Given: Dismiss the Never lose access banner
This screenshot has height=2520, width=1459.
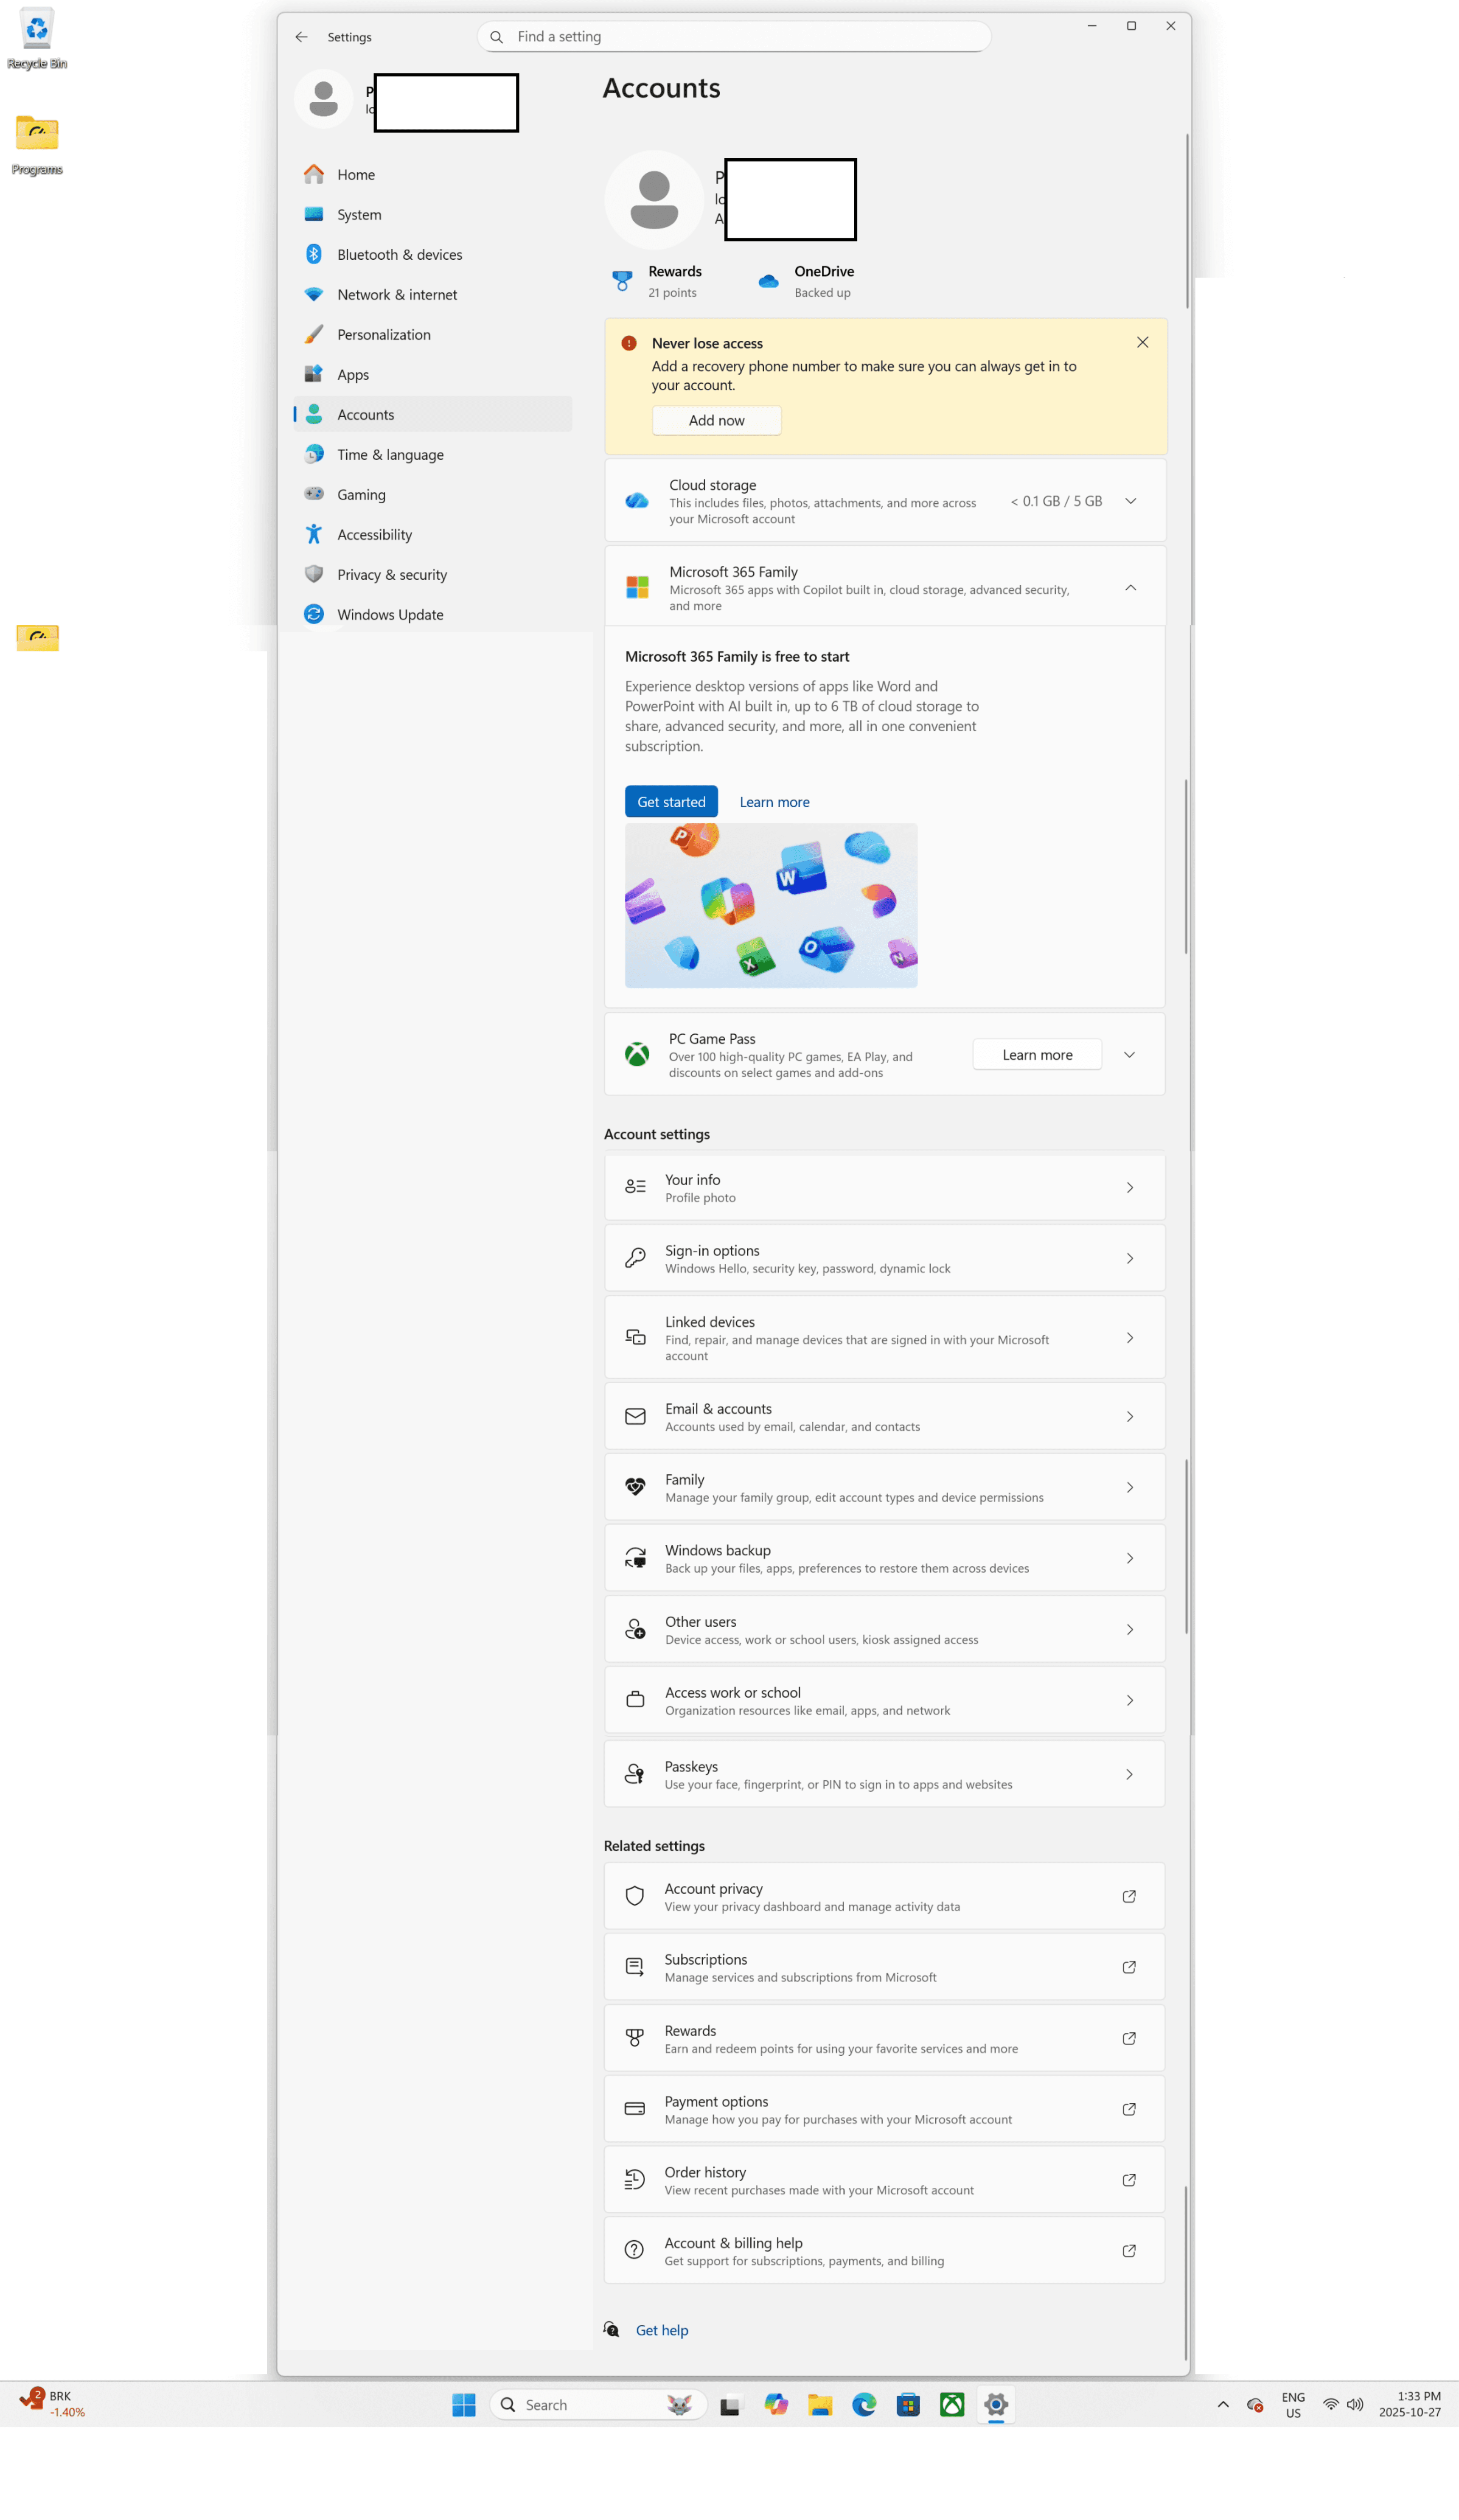Looking at the screenshot, I should pyautogui.click(x=1142, y=342).
